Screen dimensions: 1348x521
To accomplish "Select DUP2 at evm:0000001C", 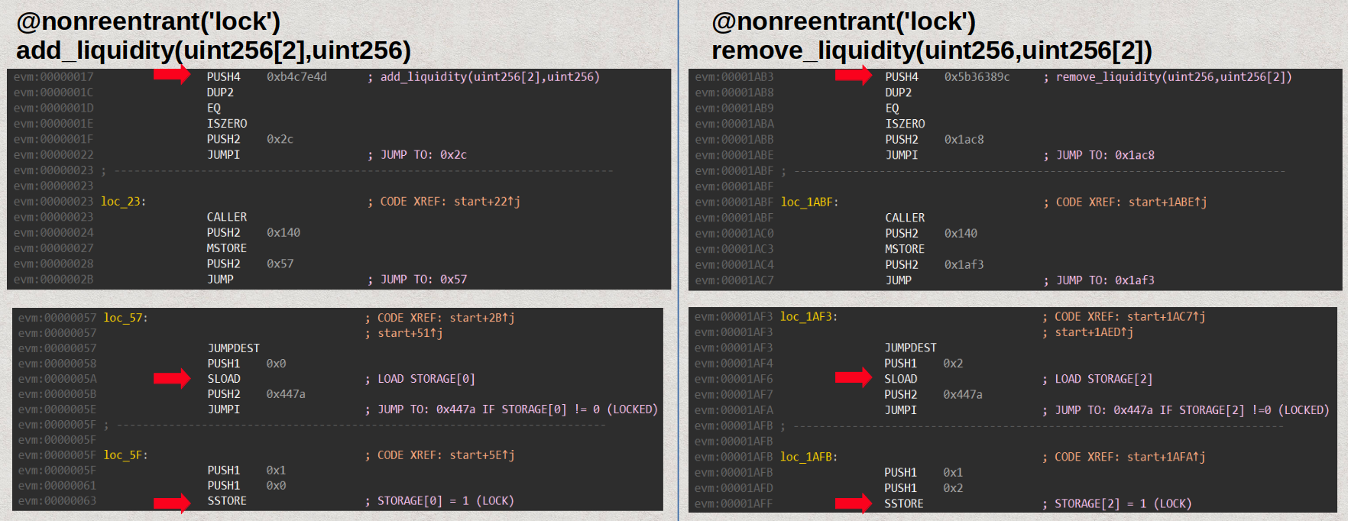I will pyautogui.click(x=220, y=92).
